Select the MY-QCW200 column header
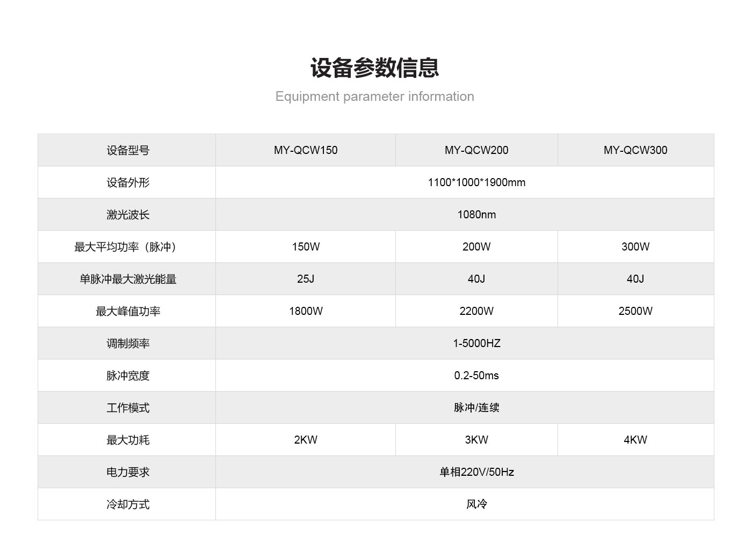The image size is (752, 545). (x=476, y=150)
